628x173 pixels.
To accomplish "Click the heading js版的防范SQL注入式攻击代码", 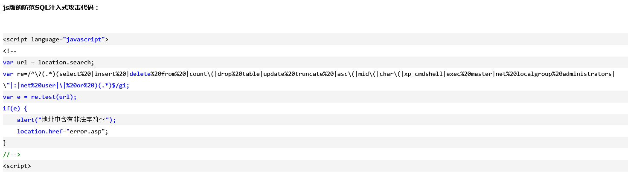I will (51, 7).
